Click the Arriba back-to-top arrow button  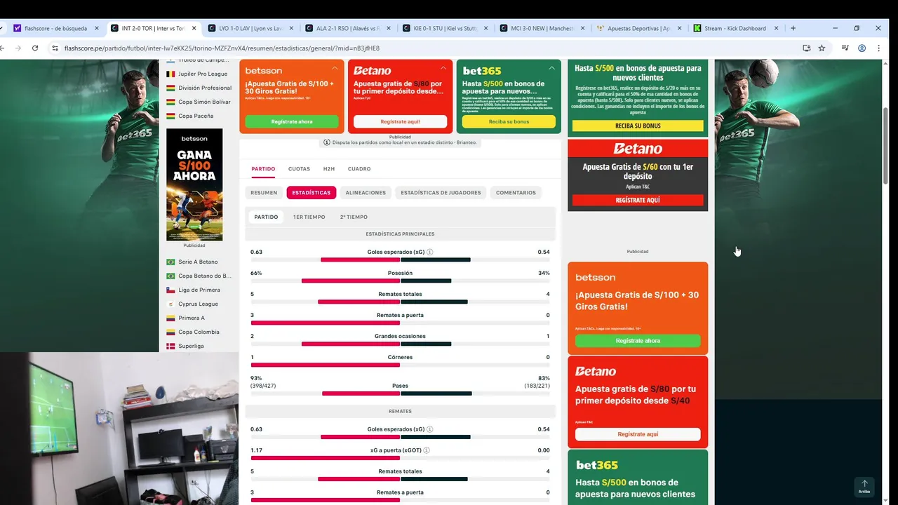pos(864,486)
